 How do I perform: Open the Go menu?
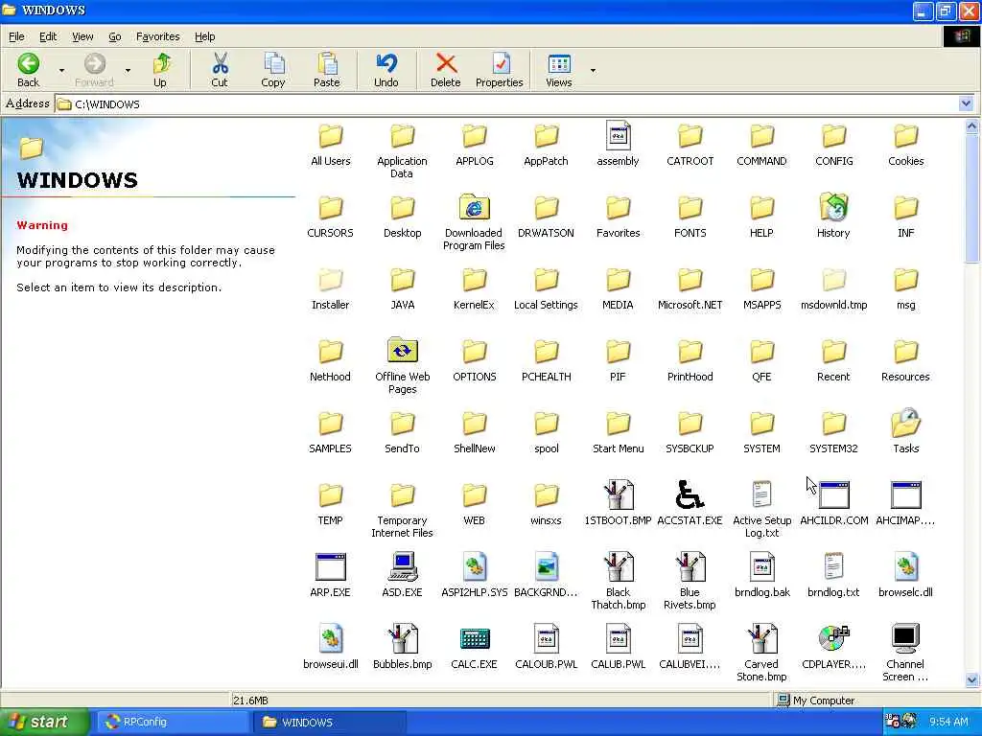[115, 36]
